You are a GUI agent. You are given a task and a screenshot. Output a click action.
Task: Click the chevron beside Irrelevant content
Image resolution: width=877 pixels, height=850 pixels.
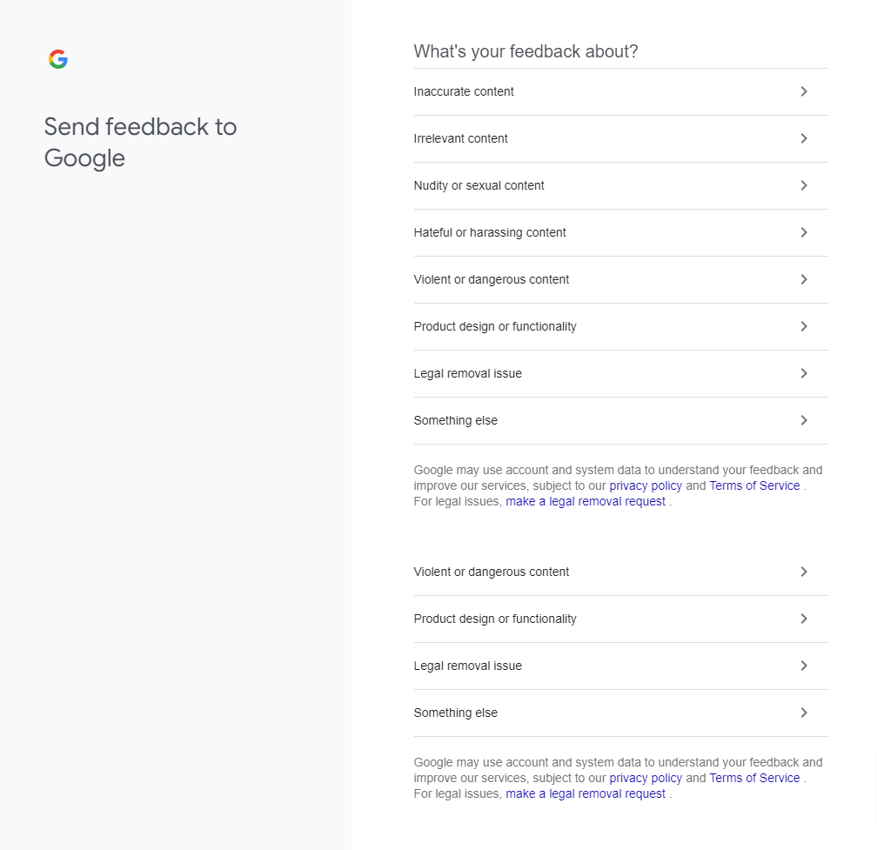804,138
